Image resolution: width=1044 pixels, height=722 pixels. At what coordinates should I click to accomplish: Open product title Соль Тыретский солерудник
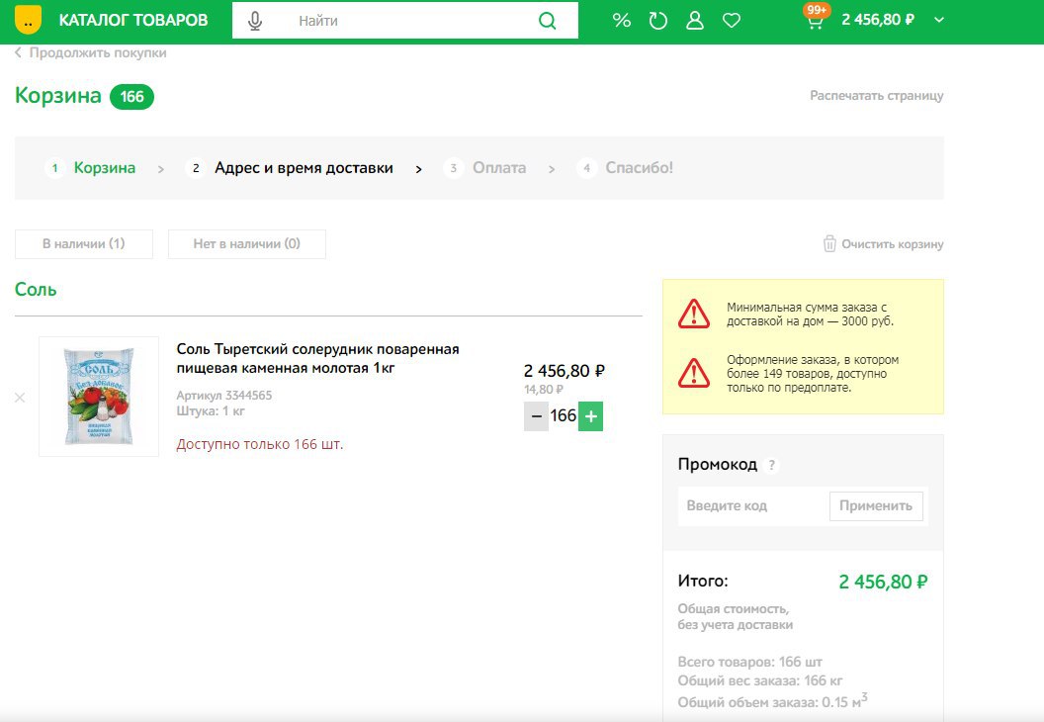tap(317, 358)
